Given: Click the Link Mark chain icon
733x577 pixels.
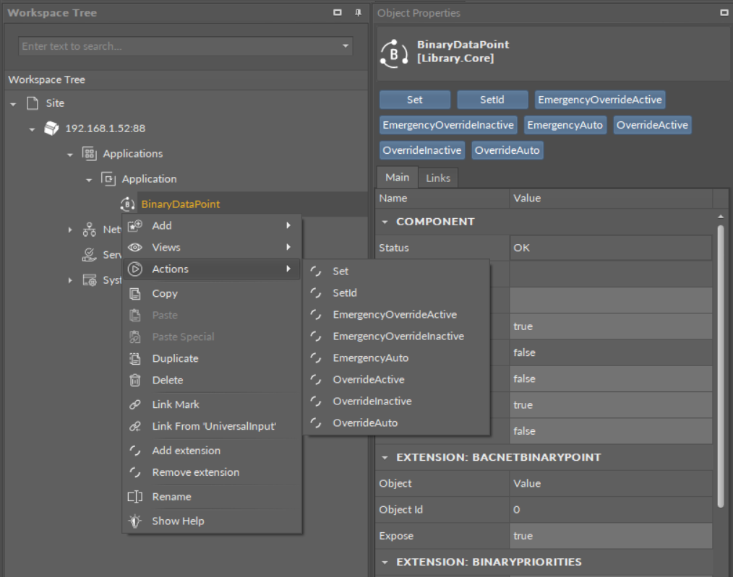Looking at the screenshot, I should pyautogui.click(x=134, y=405).
